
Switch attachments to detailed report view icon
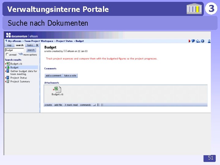tap(102, 105)
